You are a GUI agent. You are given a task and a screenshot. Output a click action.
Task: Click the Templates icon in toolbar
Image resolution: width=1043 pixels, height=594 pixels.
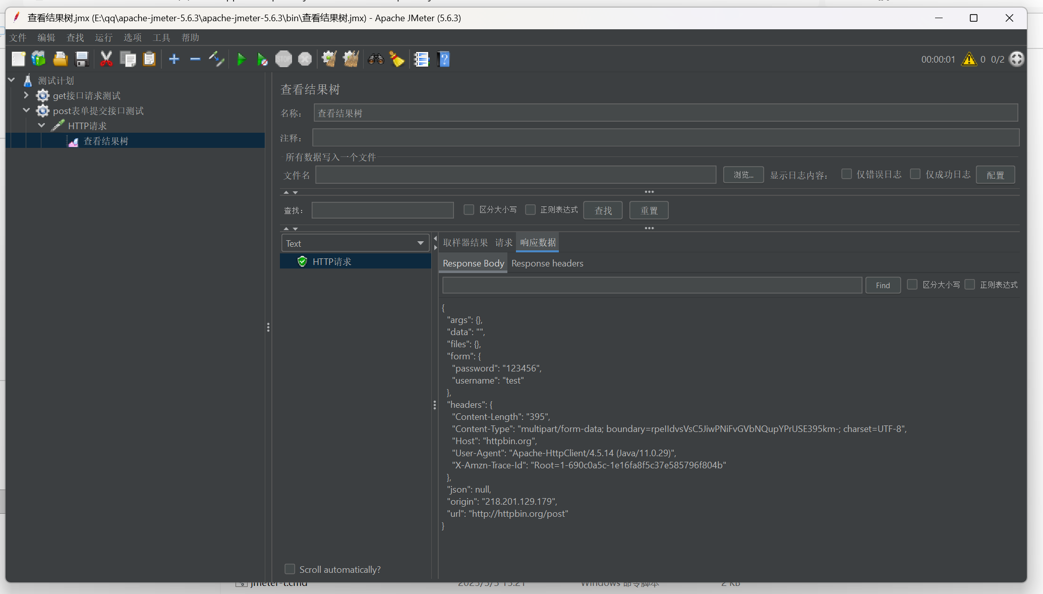pyautogui.click(x=39, y=60)
